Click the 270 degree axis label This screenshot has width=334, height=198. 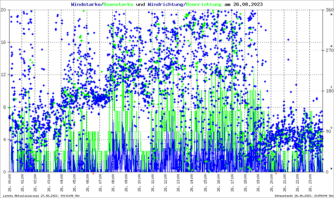(x=329, y=50)
